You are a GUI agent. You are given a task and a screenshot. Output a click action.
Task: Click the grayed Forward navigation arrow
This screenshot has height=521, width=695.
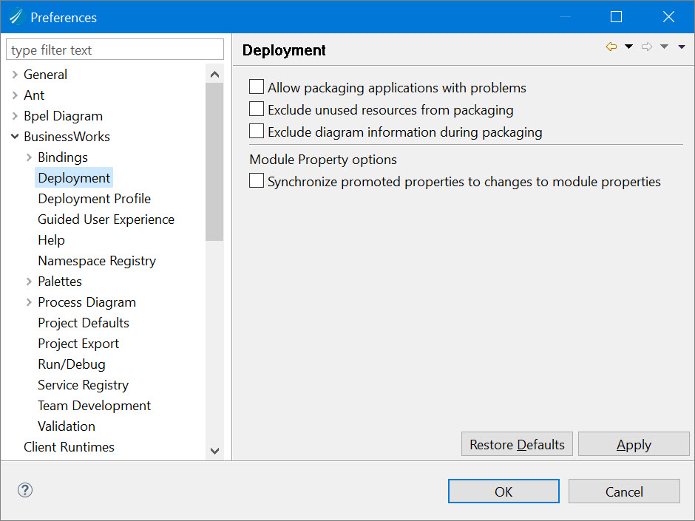coord(647,47)
